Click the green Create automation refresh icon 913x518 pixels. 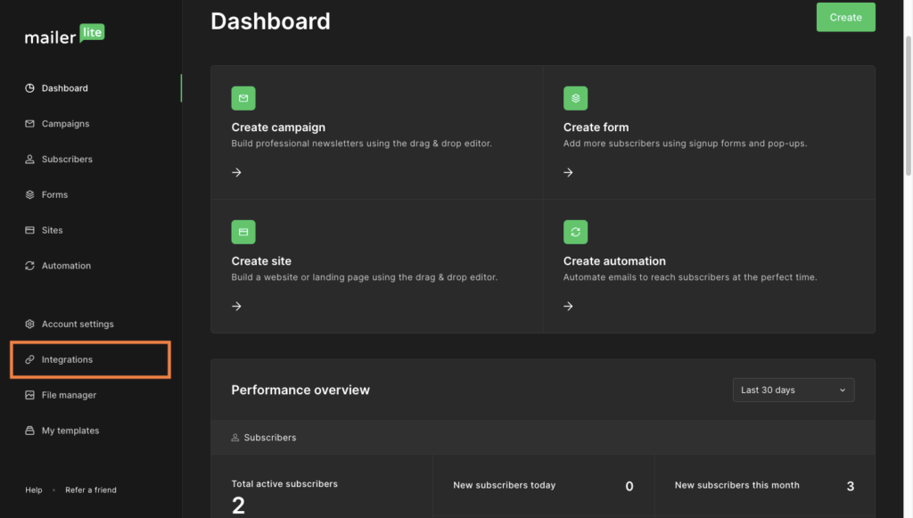575,232
